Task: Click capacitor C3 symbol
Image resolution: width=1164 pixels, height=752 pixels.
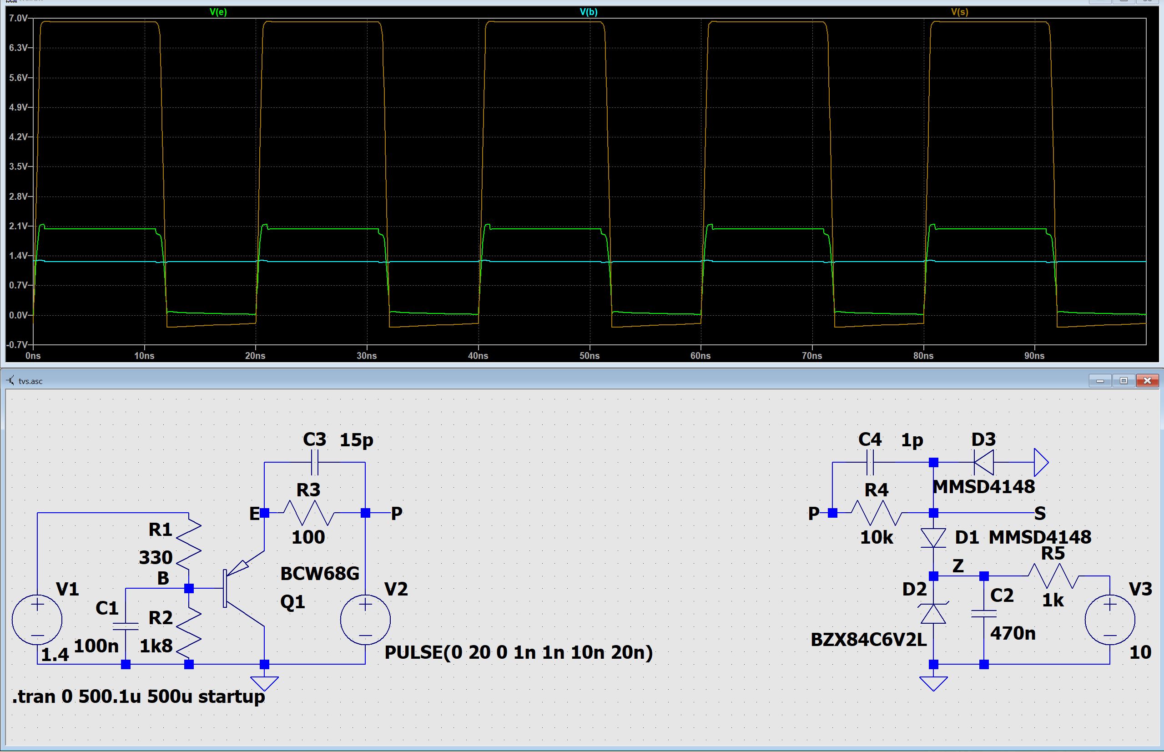Action: (315, 462)
